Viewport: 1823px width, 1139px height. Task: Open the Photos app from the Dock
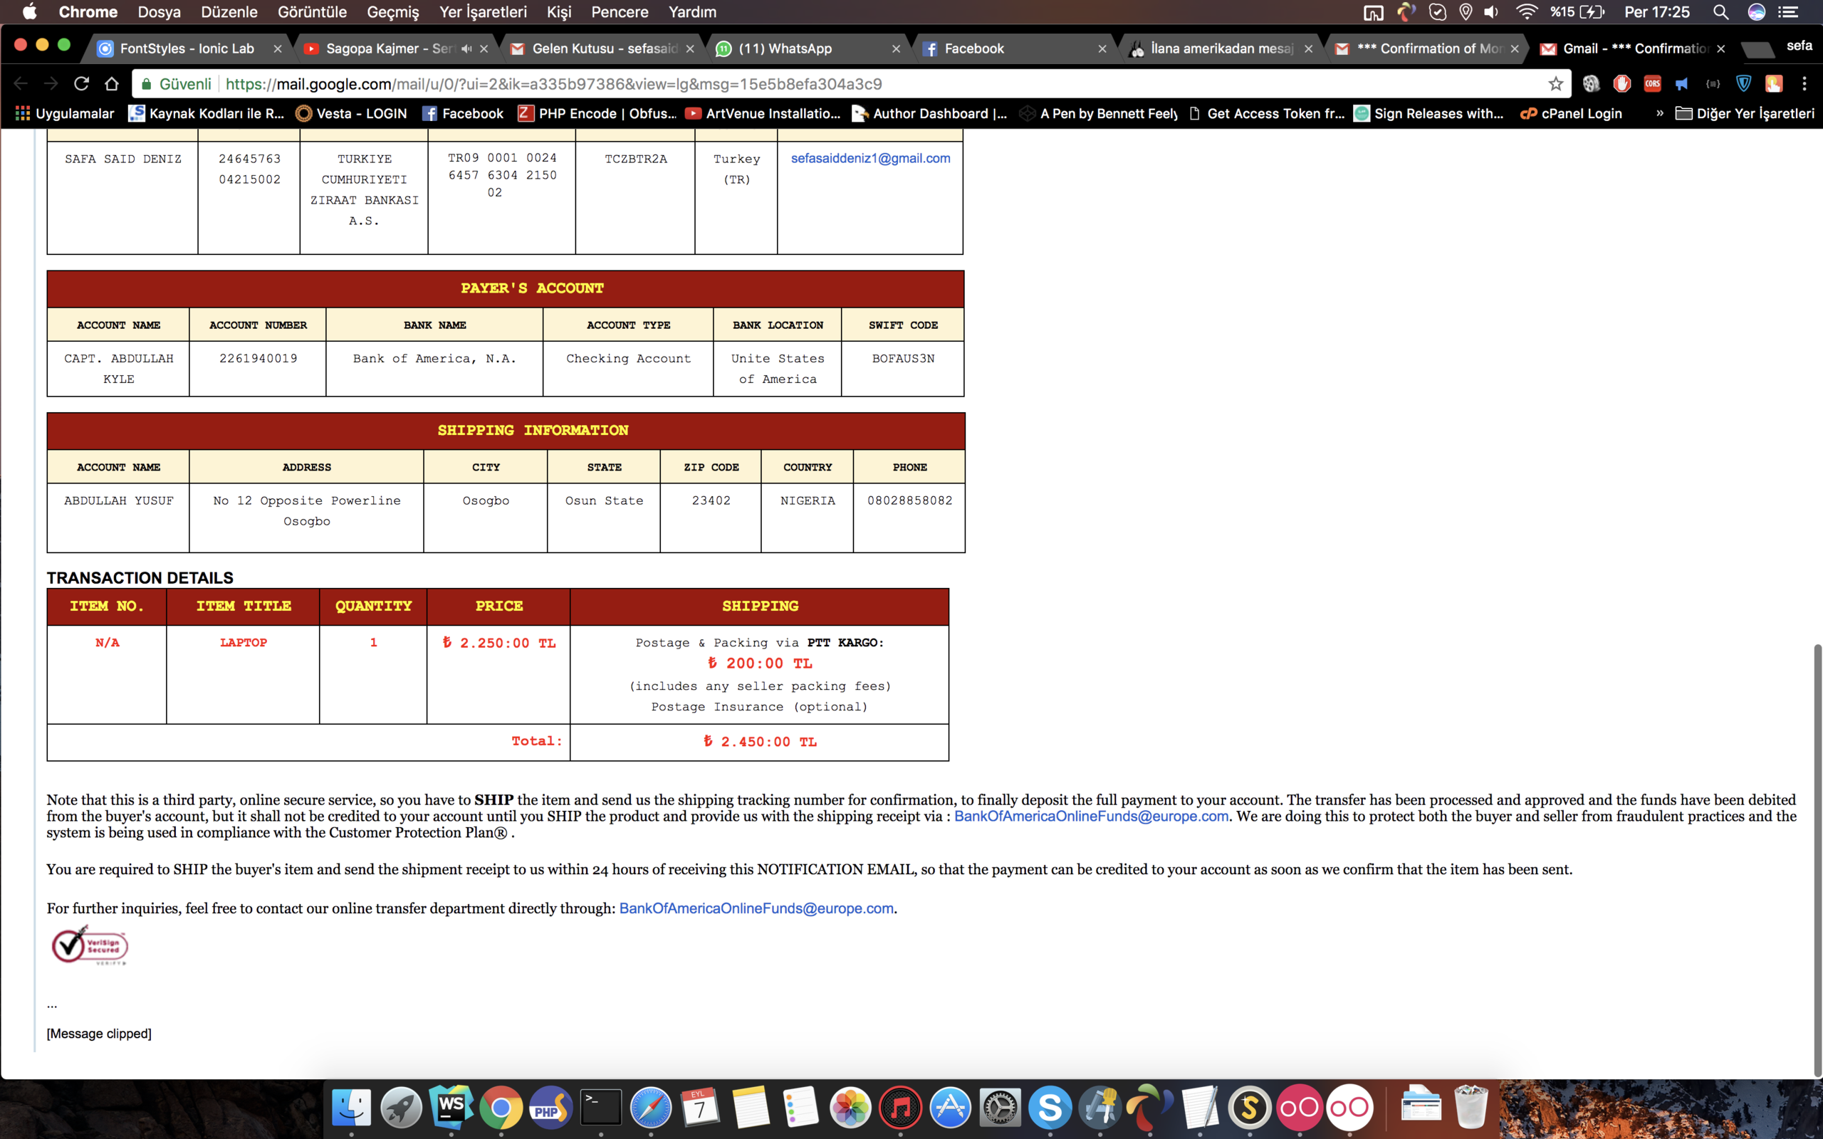(x=850, y=1108)
